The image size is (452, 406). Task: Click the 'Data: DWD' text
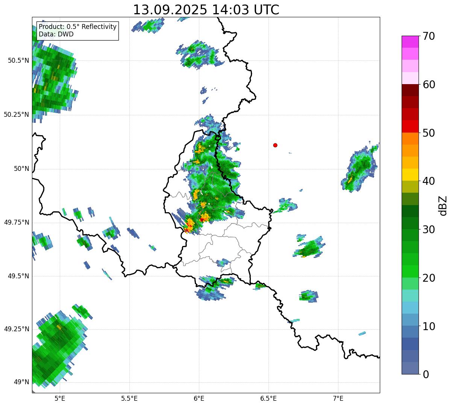[56, 34]
